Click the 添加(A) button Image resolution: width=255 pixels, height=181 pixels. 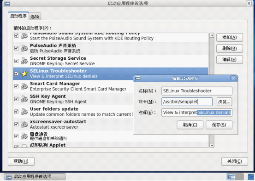point(230,37)
